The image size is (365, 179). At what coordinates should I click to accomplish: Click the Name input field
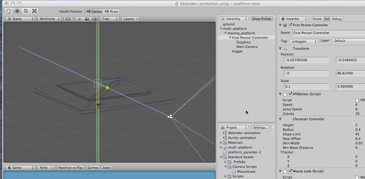328,33
